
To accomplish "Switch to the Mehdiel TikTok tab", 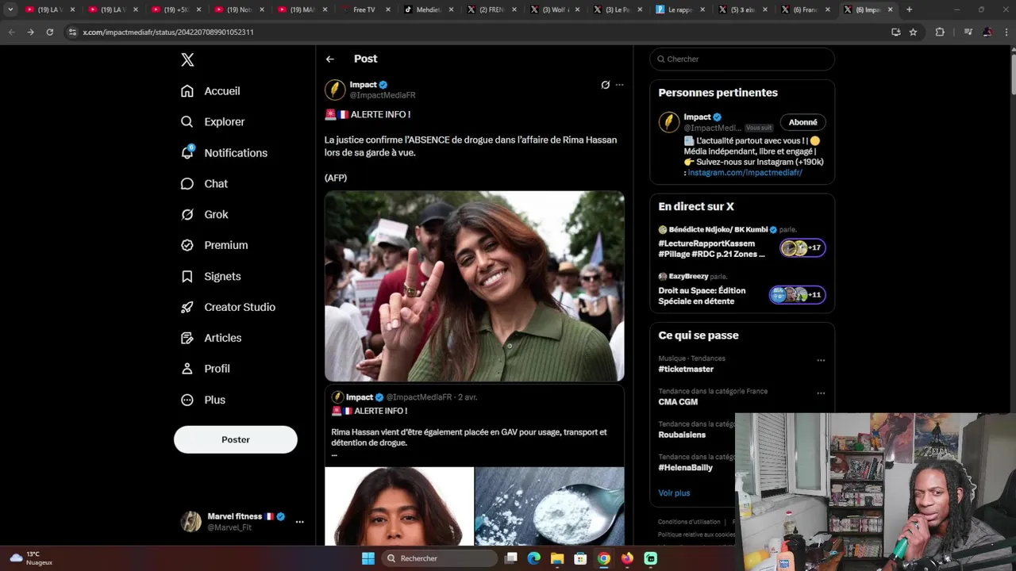I will (x=429, y=10).
